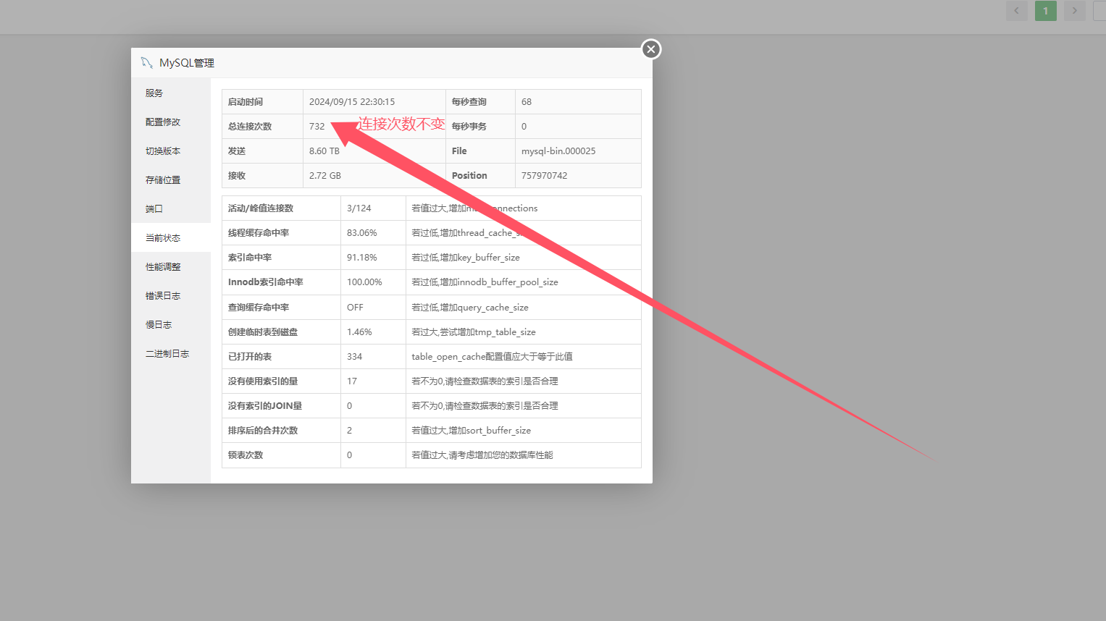Click the MySQL管理 dialog title
The width and height of the screenshot is (1106, 621).
tap(187, 63)
